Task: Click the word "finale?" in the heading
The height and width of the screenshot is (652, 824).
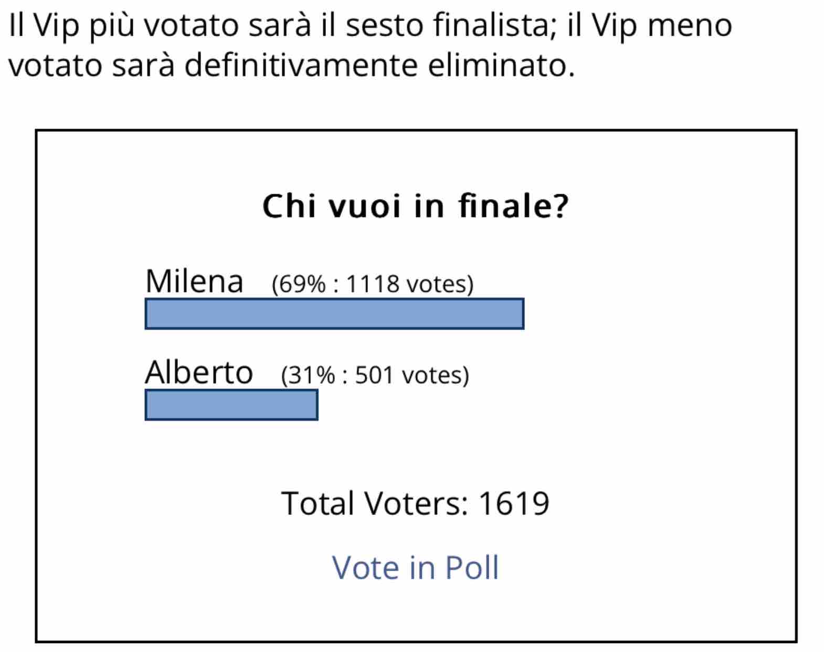Action: click(513, 206)
